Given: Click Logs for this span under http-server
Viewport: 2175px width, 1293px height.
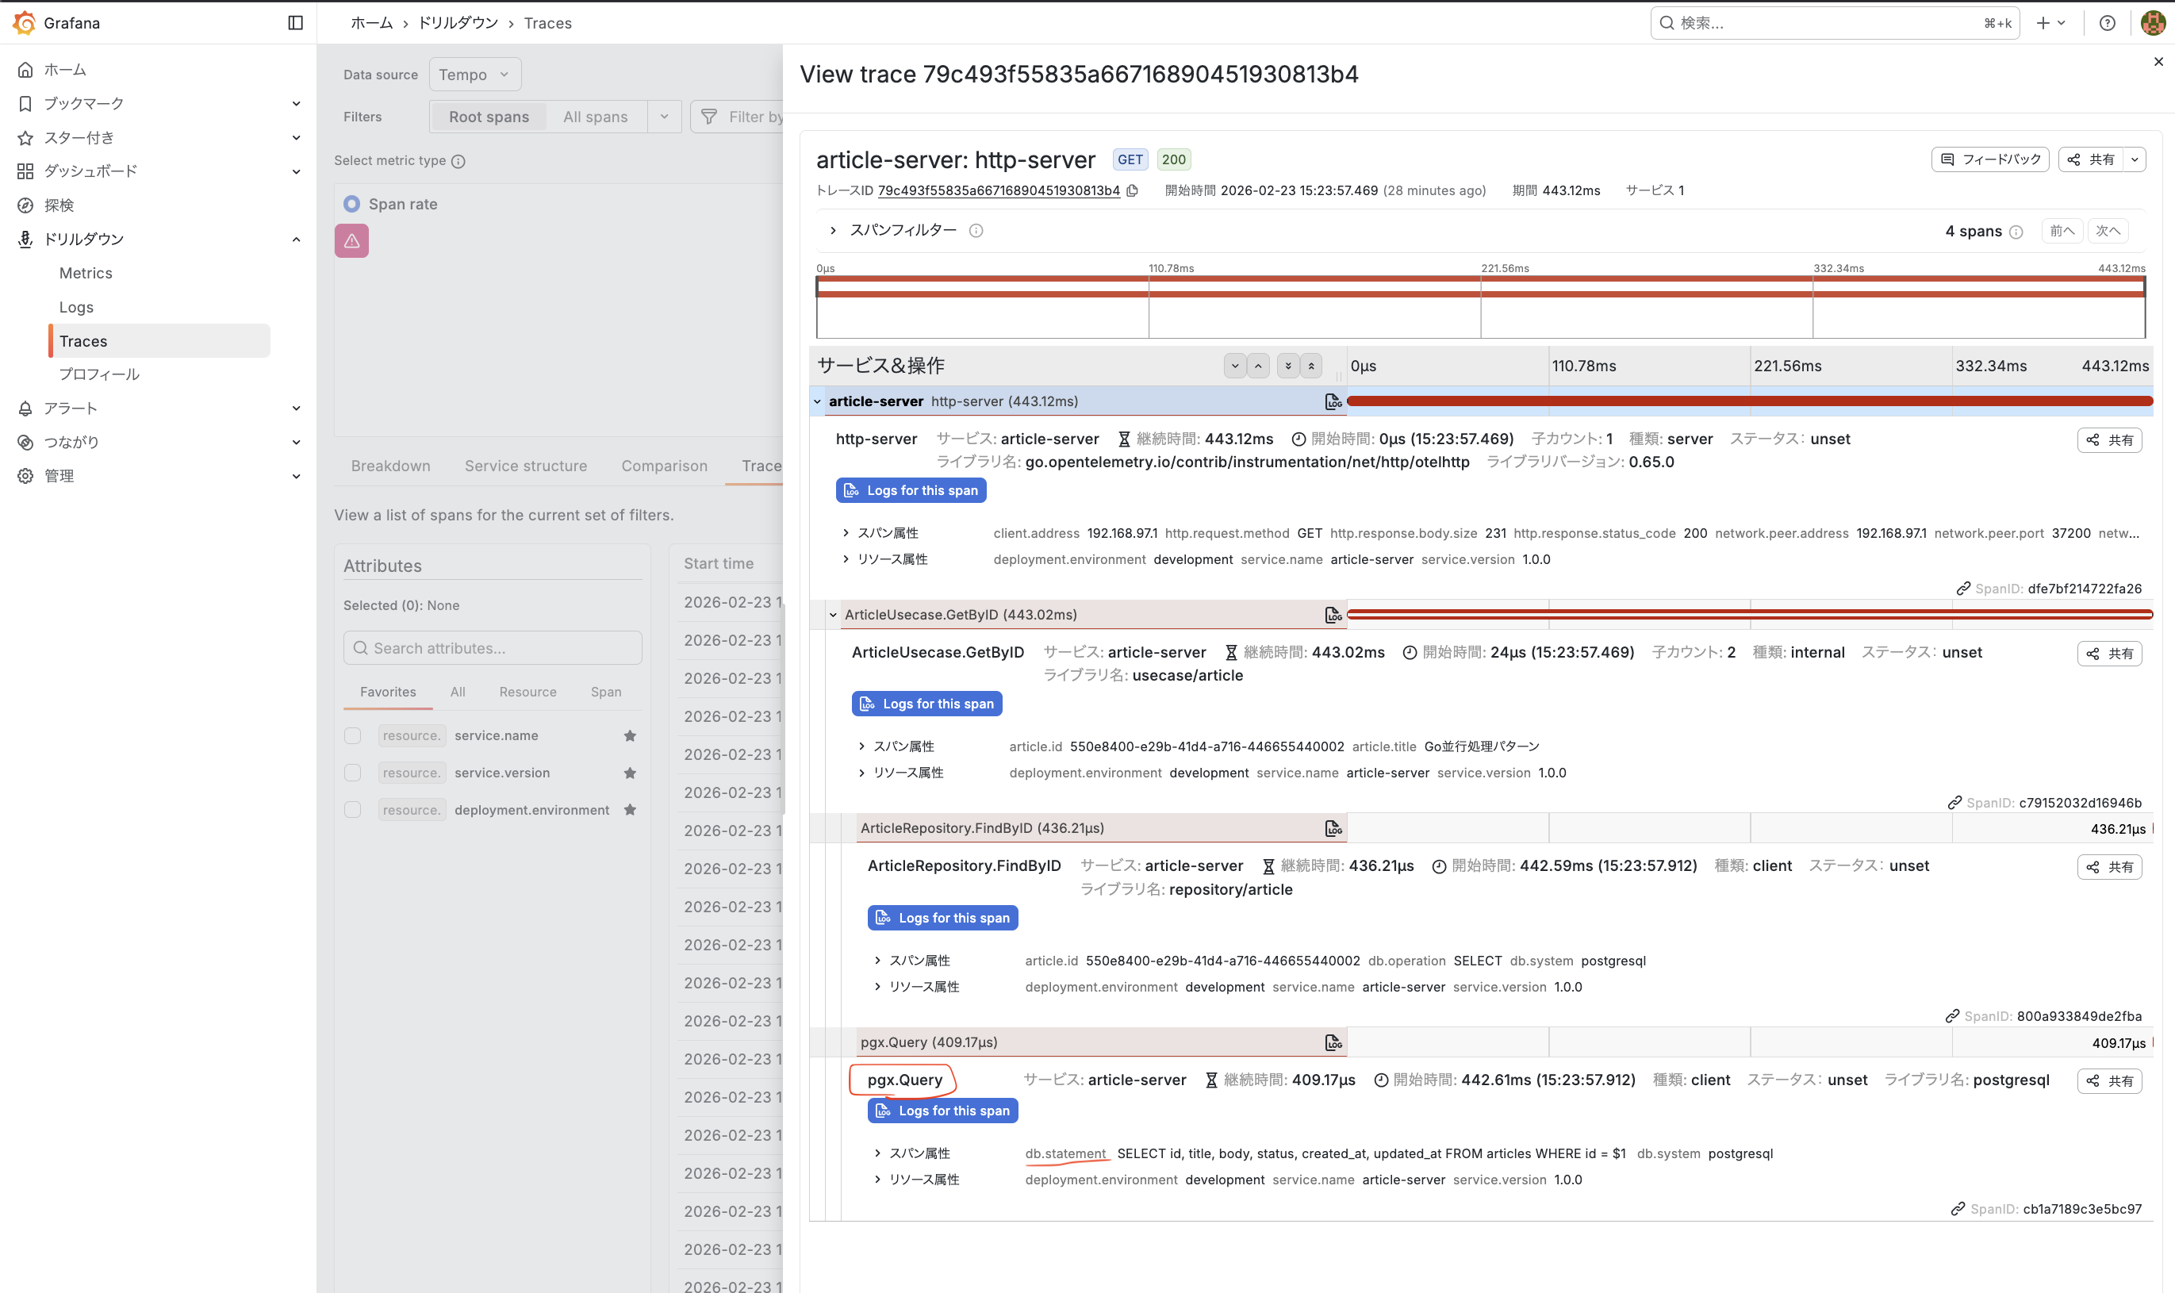Looking at the screenshot, I should click(911, 490).
